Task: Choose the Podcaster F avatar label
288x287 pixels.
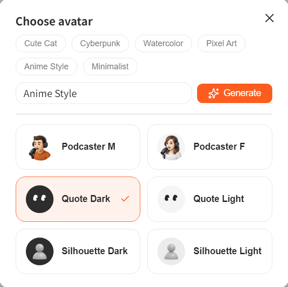Action: tap(219, 147)
